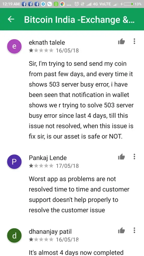Viewport: 144px width, 256px height.
Task: Tap the Bitcoin India -Exchange title
Action: coord(79,20)
